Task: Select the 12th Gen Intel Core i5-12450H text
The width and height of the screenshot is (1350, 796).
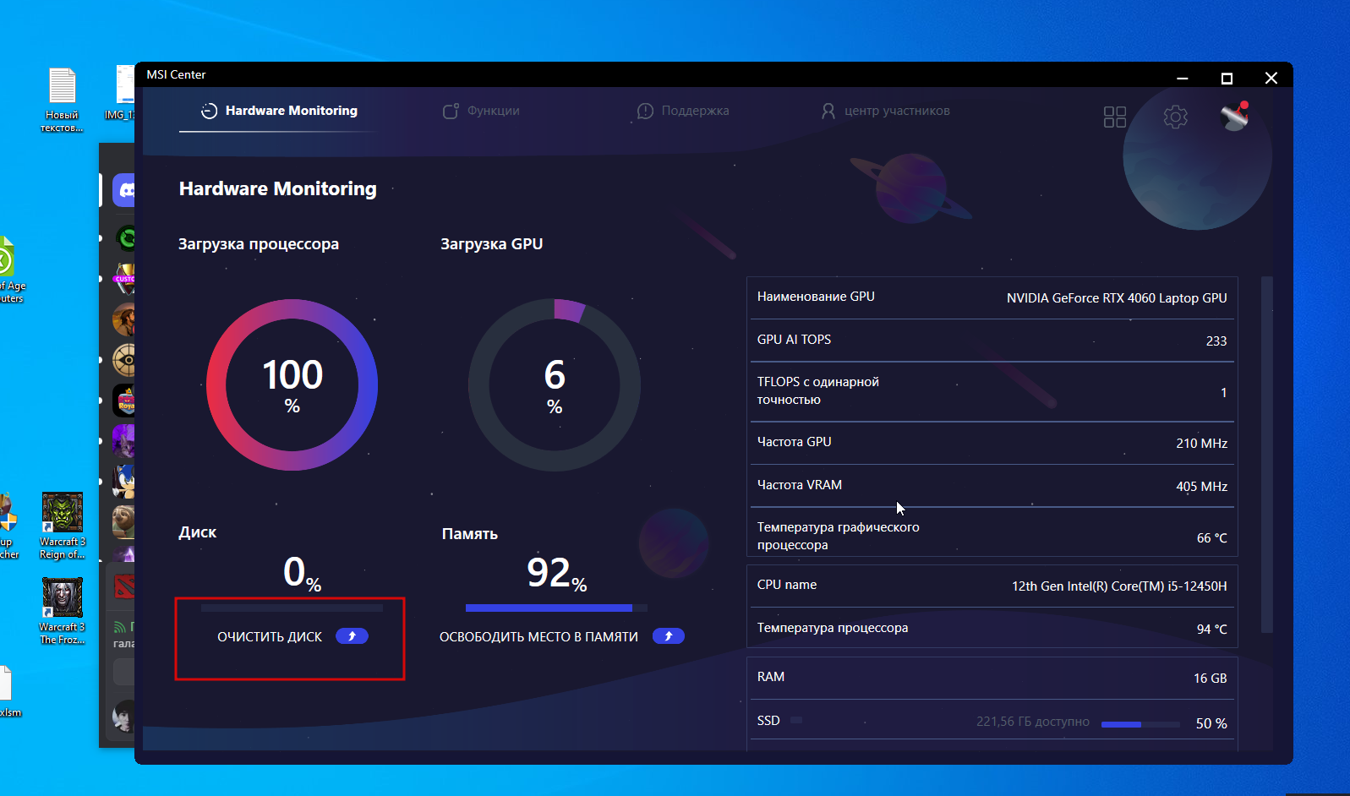Action: click(x=1120, y=586)
